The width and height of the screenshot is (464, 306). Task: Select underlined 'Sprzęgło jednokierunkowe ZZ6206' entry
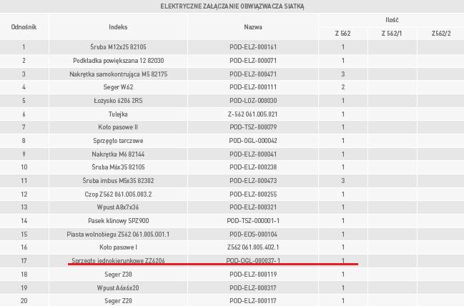(118, 260)
